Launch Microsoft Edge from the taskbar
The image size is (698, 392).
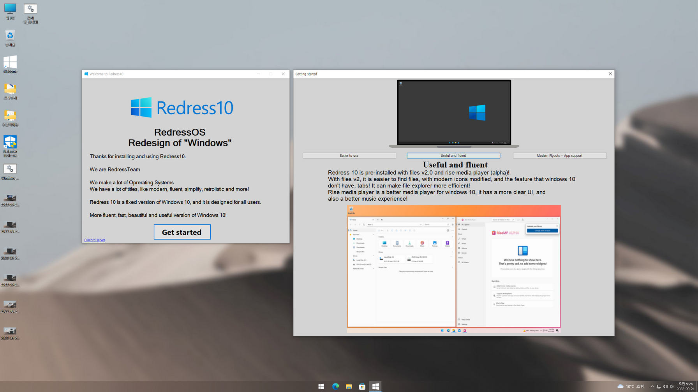point(335,386)
